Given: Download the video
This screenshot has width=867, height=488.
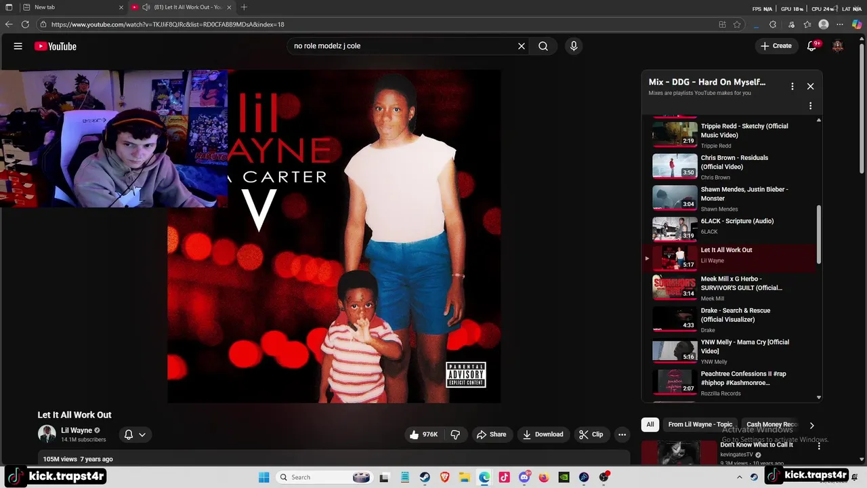Looking at the screenshot, I should pyautogui.click(x=543, y=434).
